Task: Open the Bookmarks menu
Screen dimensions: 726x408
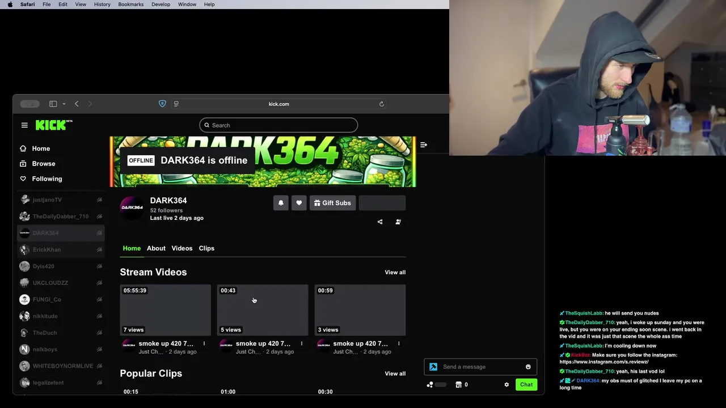Action: click(x=130, y=5)
